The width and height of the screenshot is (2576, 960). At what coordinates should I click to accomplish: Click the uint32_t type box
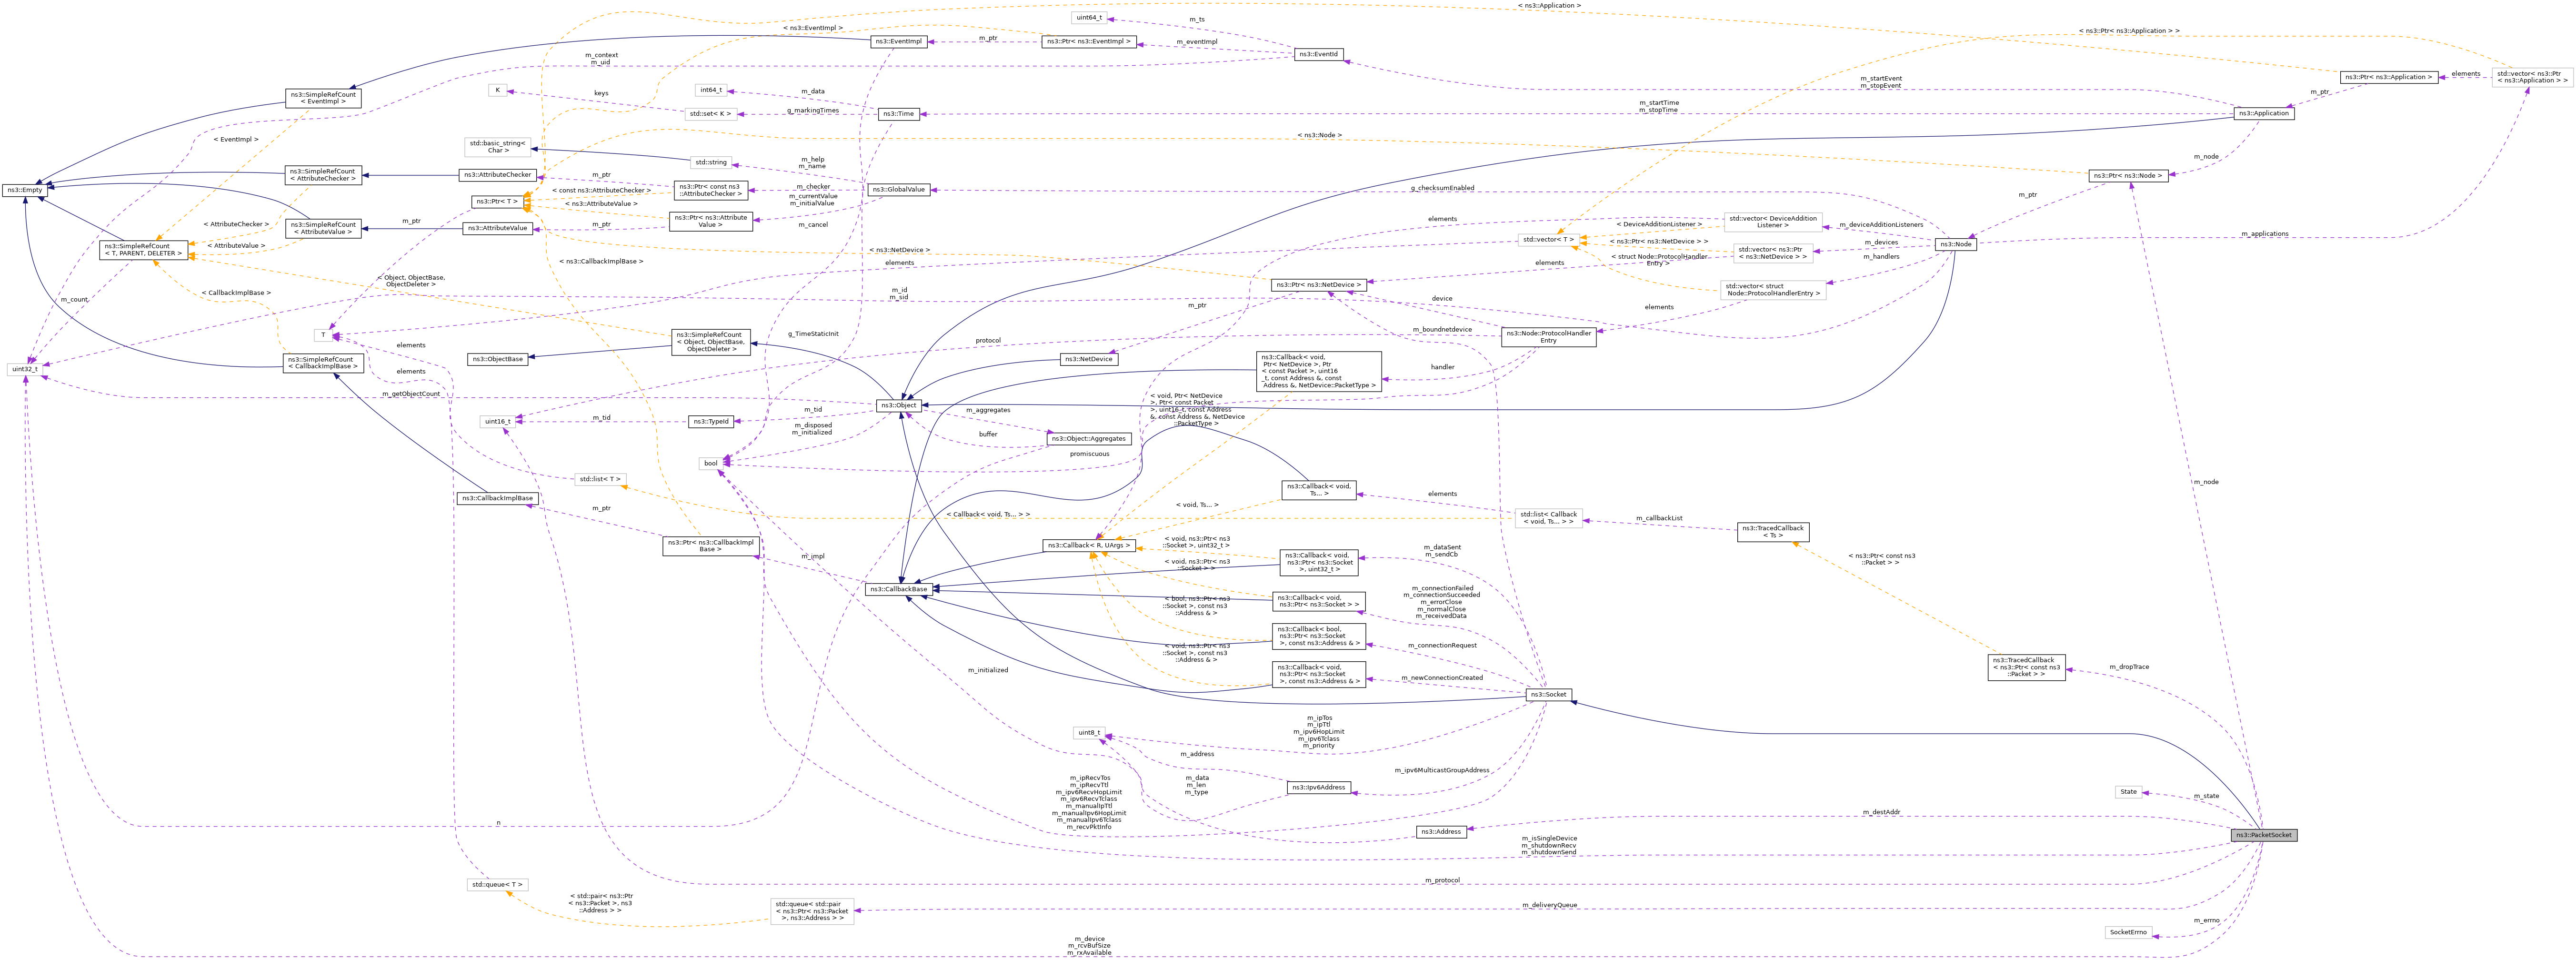24,369
